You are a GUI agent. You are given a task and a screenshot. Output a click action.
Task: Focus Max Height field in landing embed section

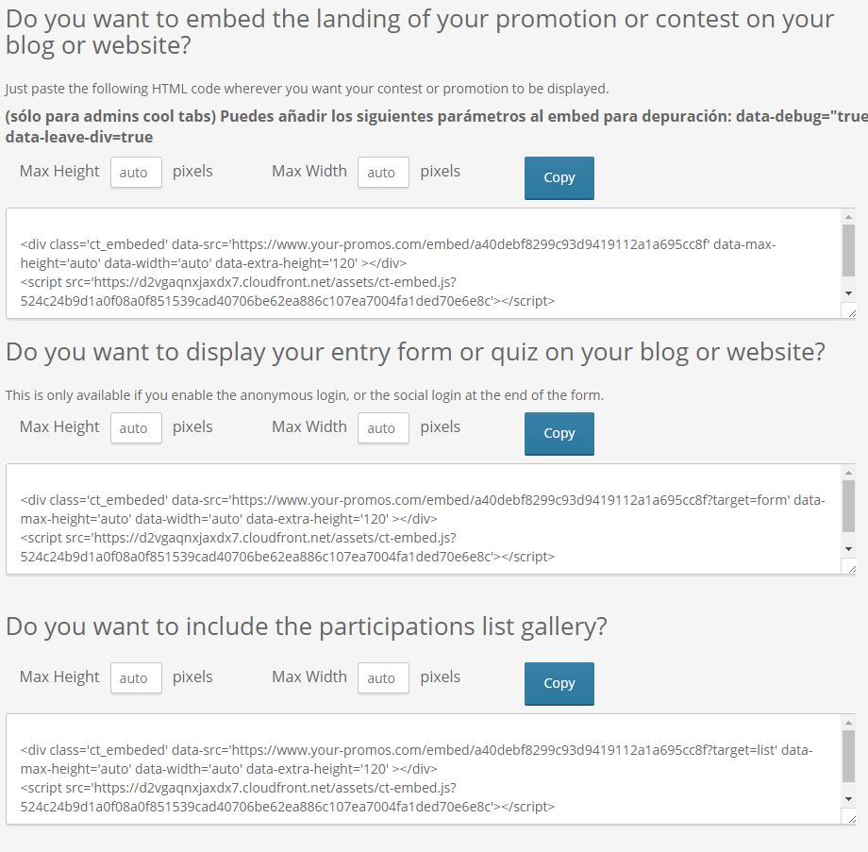coord(136,172)
